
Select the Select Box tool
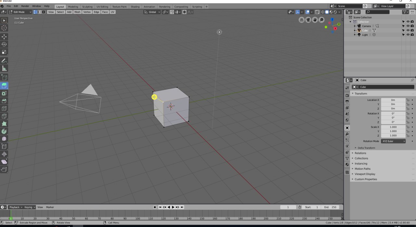(x=4, y=21)
